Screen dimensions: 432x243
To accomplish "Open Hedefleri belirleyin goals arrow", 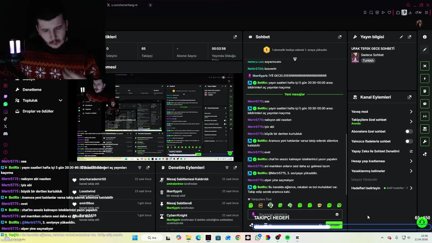I will (411, 188).
